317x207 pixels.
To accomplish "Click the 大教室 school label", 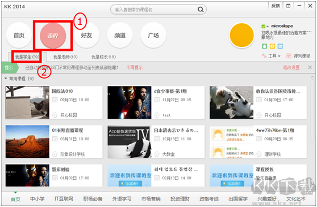I will tap(168, 154).
